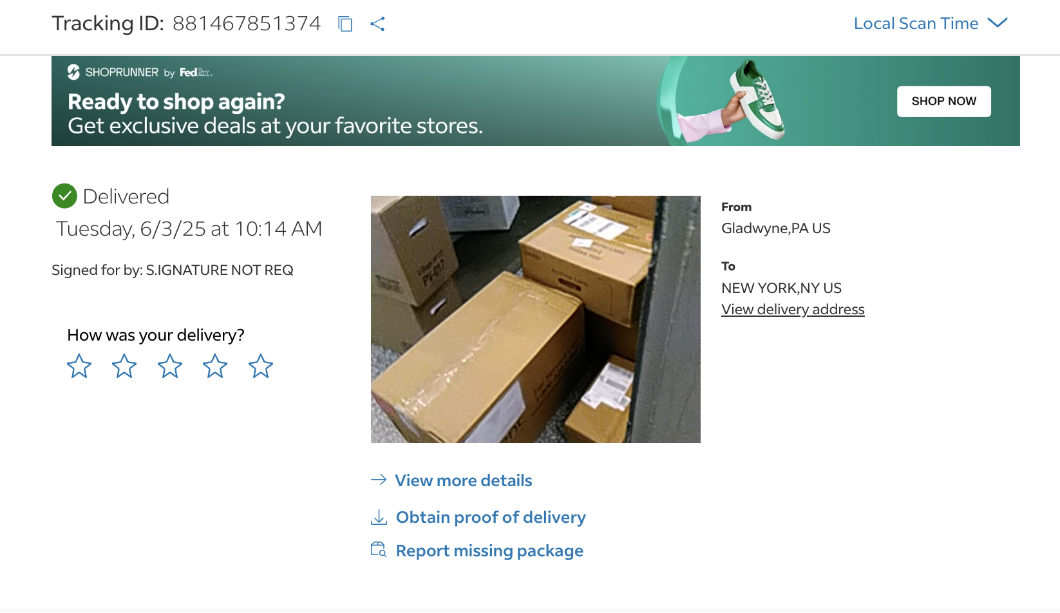Viewport: 1060px width, 613px height.
Task: Rate the delivery five stars
Action: click(261, 366)
